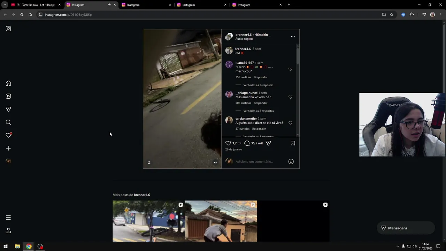The image size is (446, 251).
Task: Like luana591667's comment
Action: click(x=290, y=69)
